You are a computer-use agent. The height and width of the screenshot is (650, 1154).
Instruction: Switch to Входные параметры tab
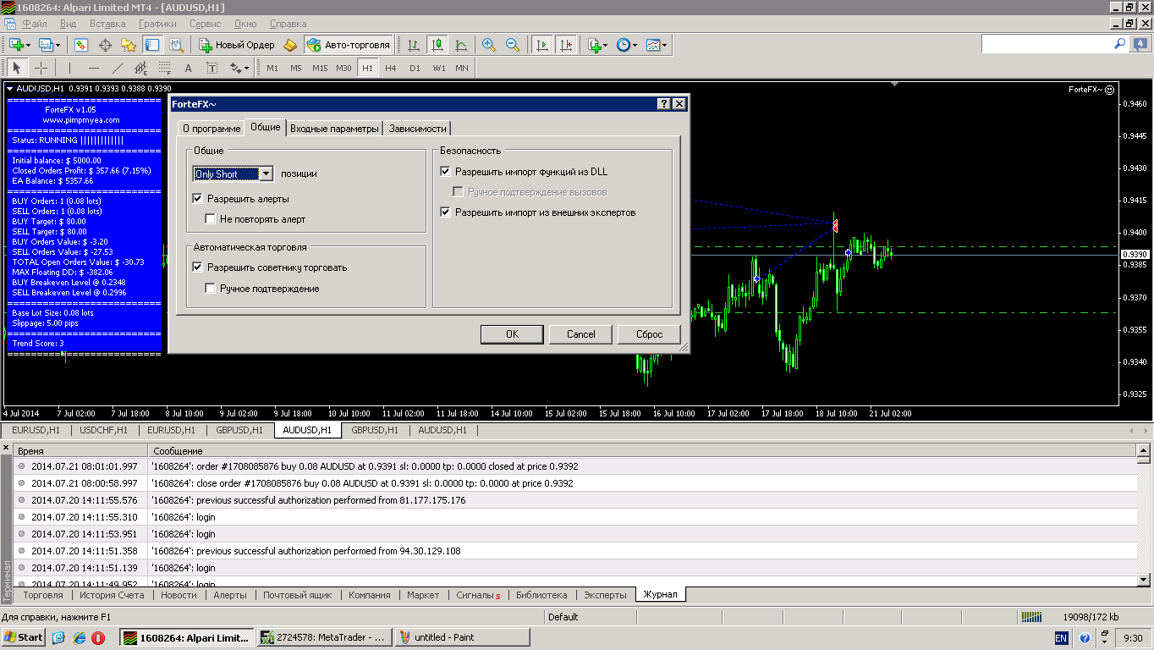334,129
